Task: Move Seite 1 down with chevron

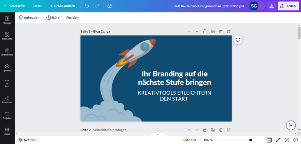Action: [197, 31]
